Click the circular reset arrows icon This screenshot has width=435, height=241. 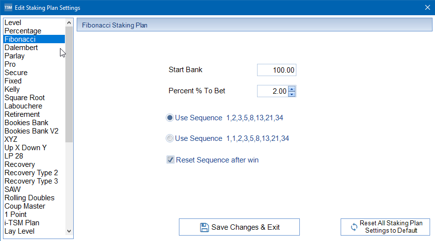[x=354, y=227]
